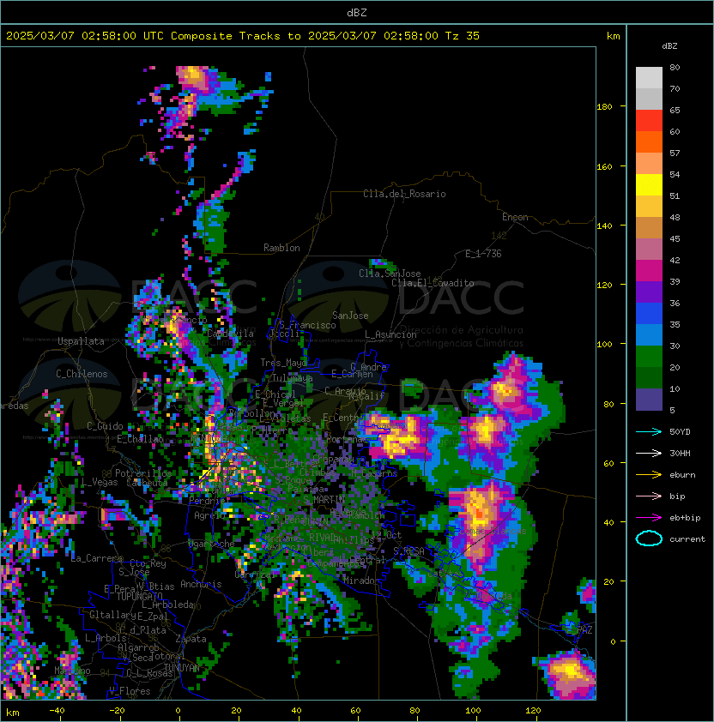Click the 'Clla.El_Cavadito' map label
Screen dimensions: 714x722
(x=433, y=283)
